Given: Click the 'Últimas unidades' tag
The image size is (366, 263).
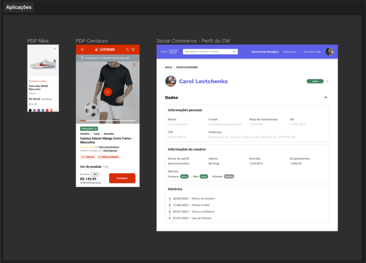Looking at the screenshot, I should pos(109,157).
